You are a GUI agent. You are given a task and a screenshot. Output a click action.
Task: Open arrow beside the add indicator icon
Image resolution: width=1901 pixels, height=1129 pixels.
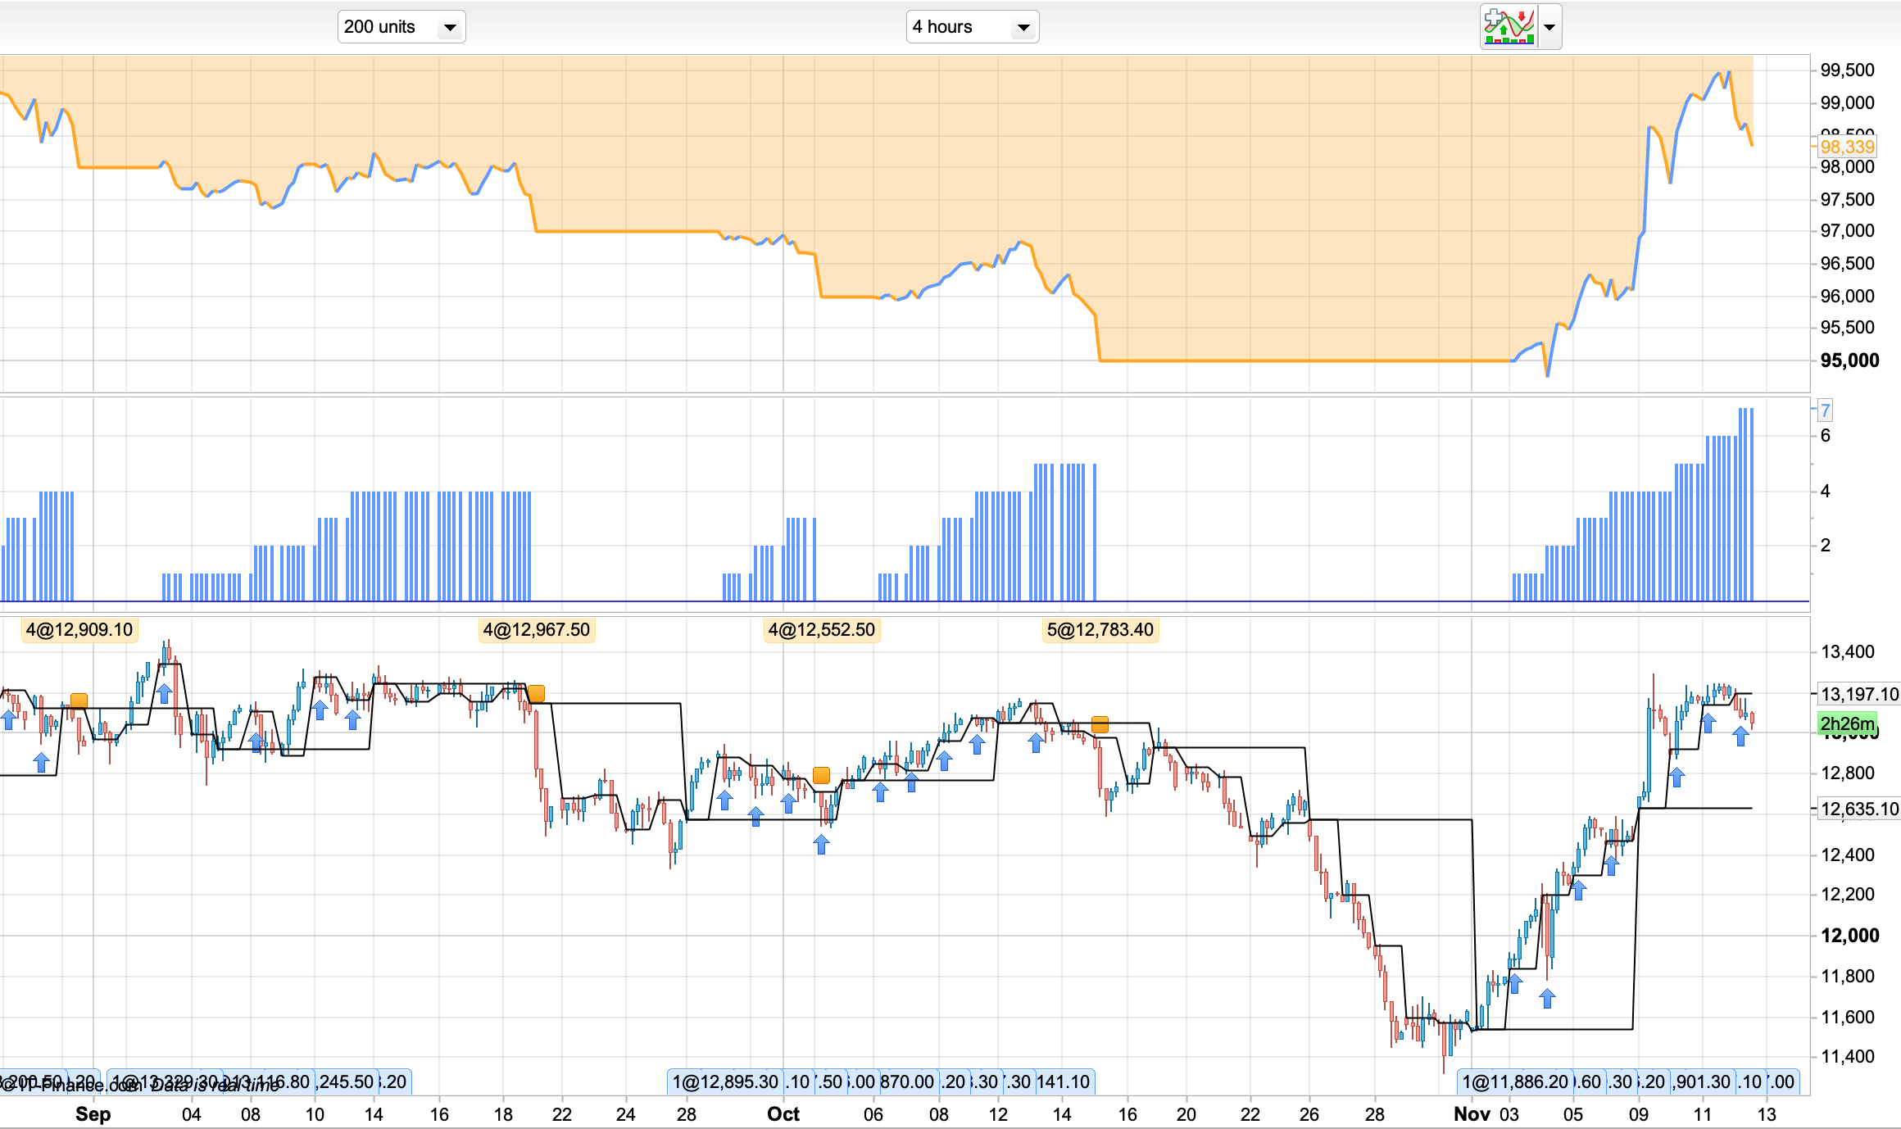tap(1549, 27)
